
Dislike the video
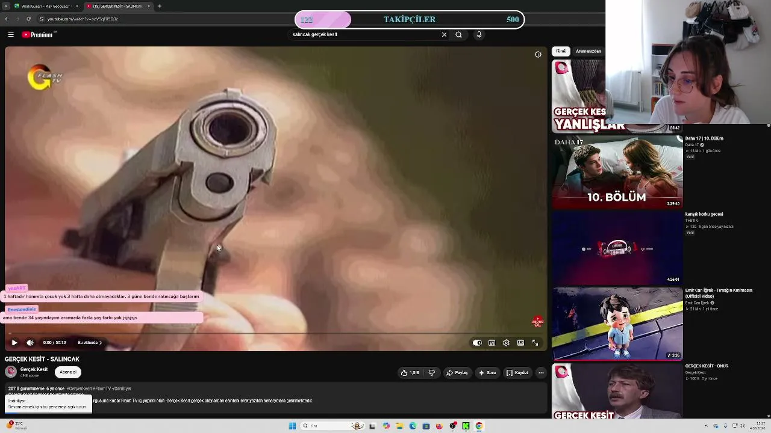coord(431,373)
